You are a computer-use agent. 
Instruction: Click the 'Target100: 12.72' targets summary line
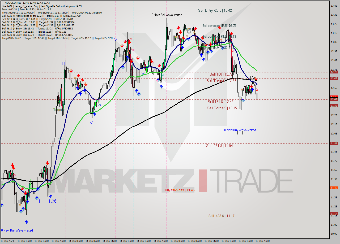pos(57,38)
